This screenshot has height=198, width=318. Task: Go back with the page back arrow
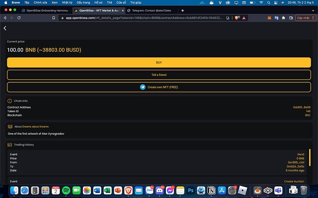(x=5, y=28)
